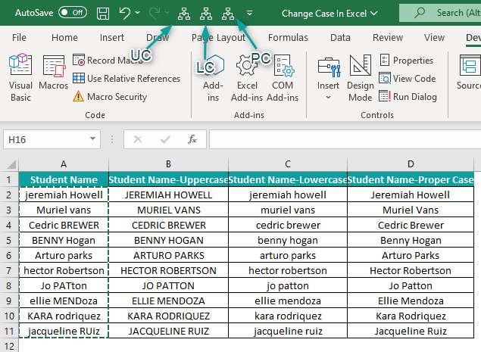The image size is (481, 352).
Task: Select cell containing ARTURO PARKS
Action: coord(168,255)
